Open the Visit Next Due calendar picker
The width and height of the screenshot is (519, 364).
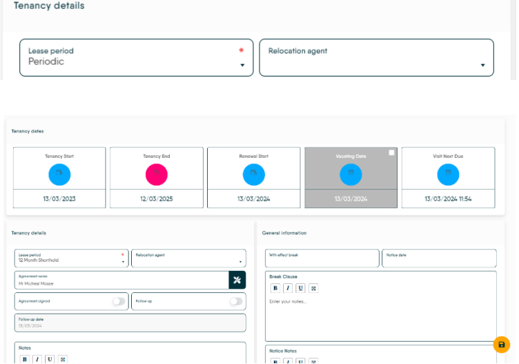coord(448,174)
